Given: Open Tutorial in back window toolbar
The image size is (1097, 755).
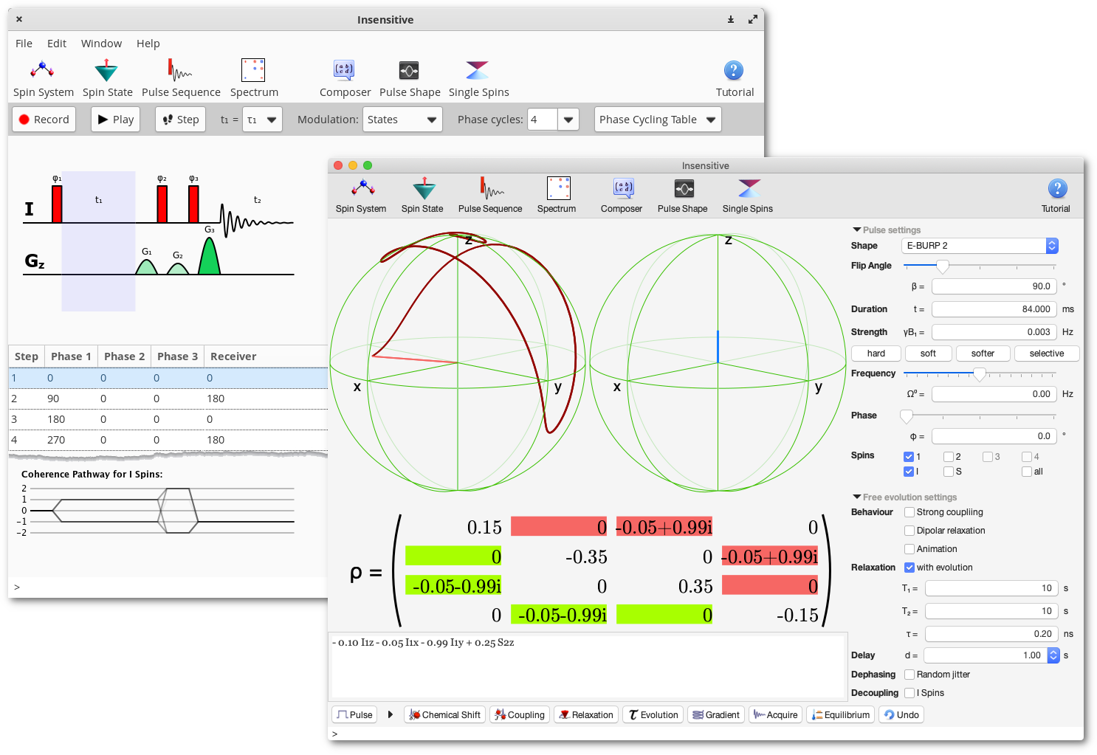Looking at the screenshot, I should pos(735,78).
